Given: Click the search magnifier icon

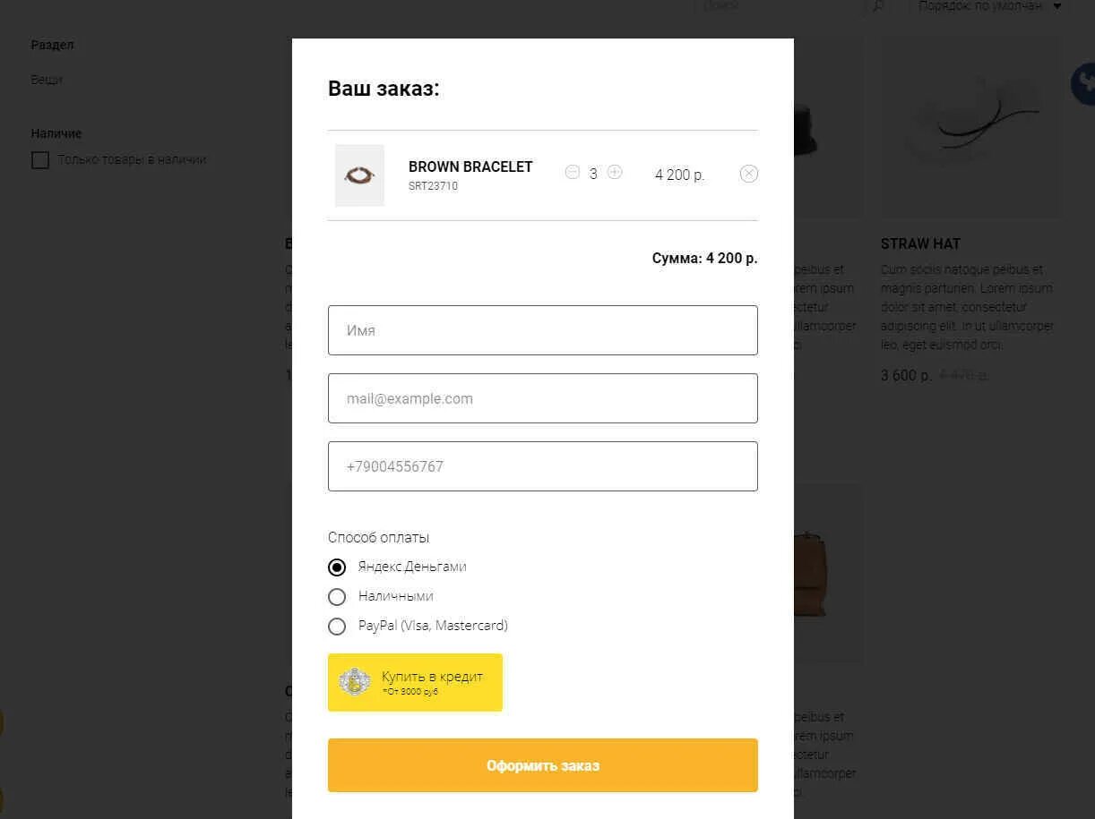Looking at the screenshot, I should tap(878, 6).
